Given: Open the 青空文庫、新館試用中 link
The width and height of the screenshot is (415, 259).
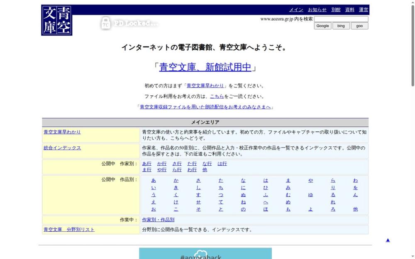Looking at the screenshot, I should coord(205,67).
